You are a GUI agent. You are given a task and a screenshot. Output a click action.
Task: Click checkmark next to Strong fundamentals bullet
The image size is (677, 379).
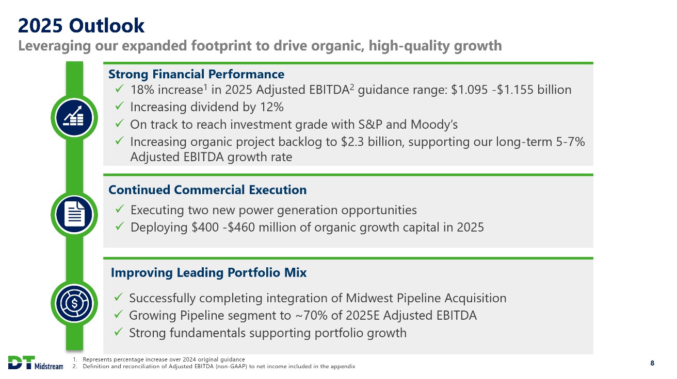pyautogui.click(x=118, y=333)
